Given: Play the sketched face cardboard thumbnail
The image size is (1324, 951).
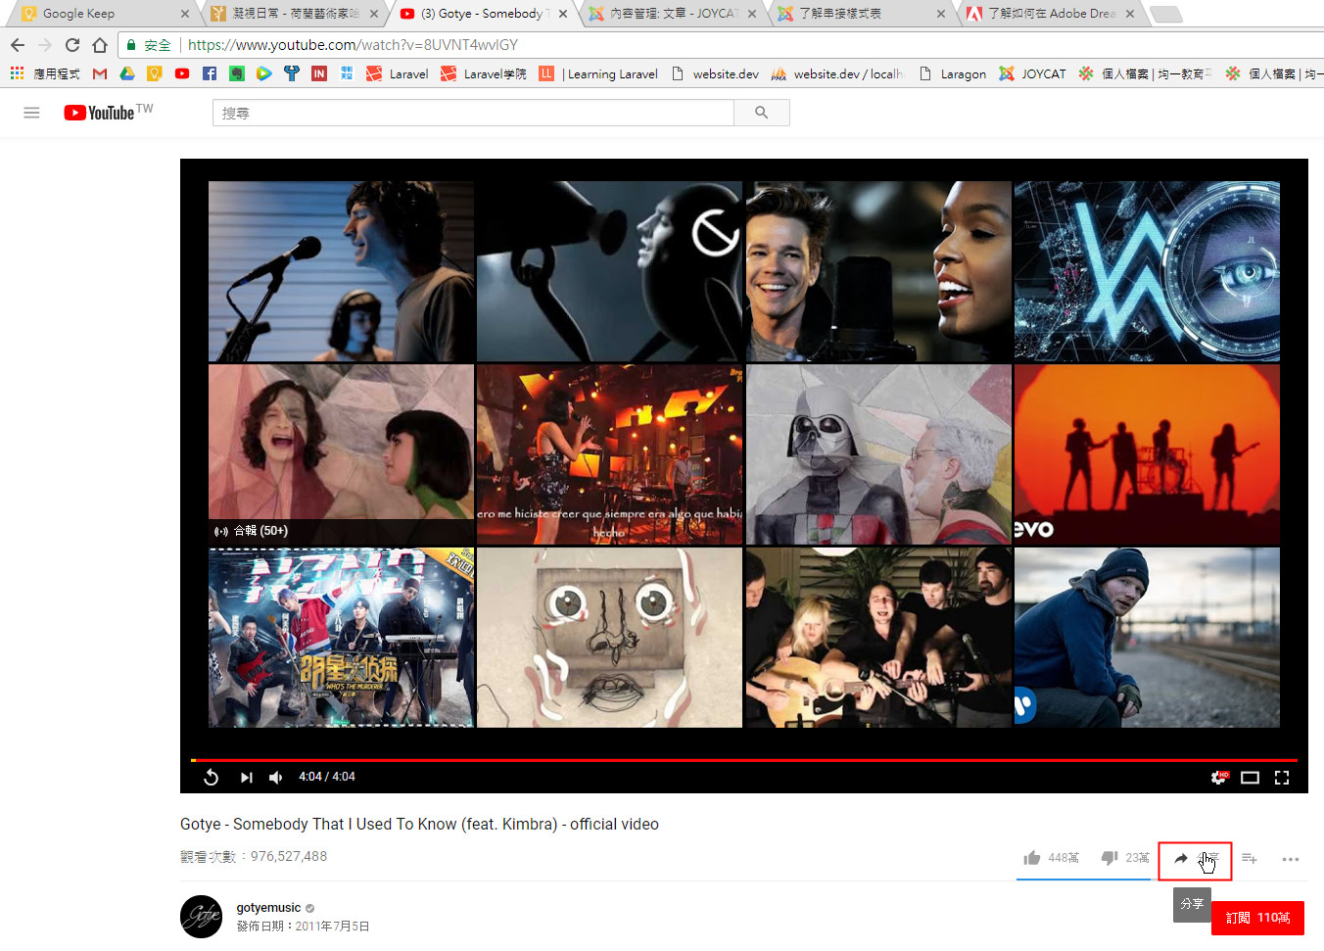Looking at the screenshot, I should [609, 638].
